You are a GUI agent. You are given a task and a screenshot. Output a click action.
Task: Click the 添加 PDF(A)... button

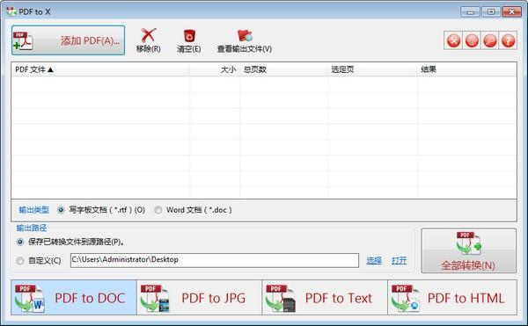68,40
